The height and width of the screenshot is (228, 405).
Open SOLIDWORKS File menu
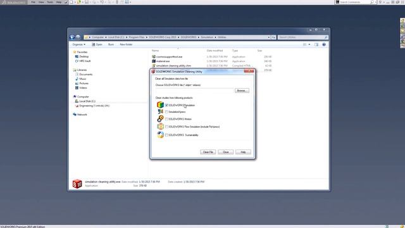33,2
